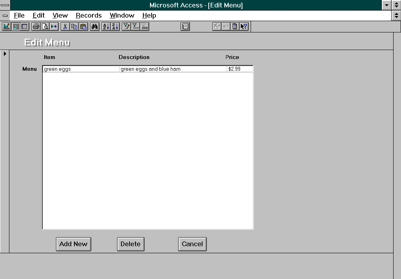The height and width of the screenshot is (279, 401).
Task: Open the Records menu
Action: [x=89, y=16]
